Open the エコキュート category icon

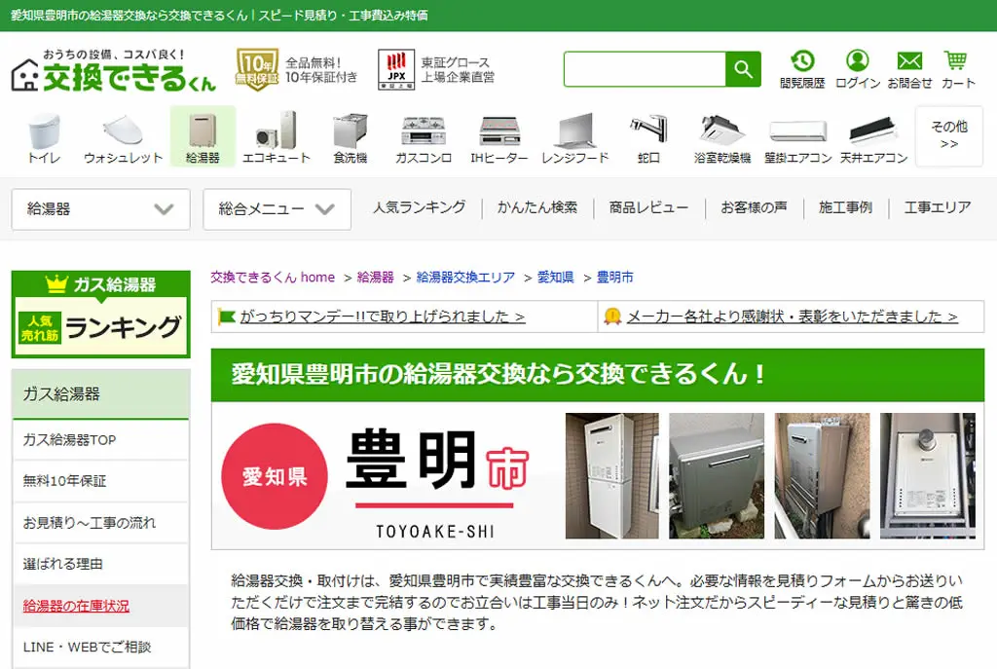(276, 138)
